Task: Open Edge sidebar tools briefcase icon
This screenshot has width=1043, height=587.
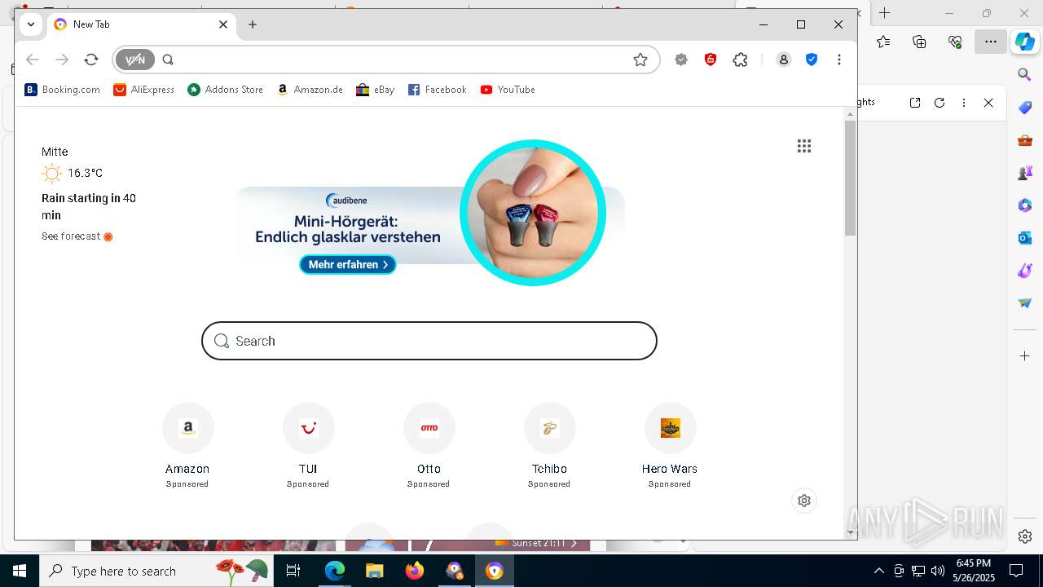Action: (1025, 140)
